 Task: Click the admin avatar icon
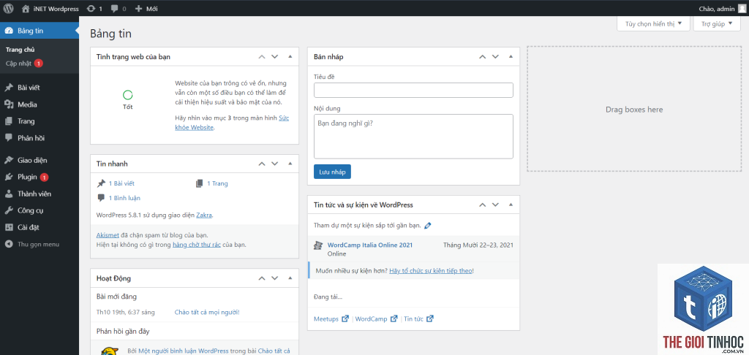(741, 8)
